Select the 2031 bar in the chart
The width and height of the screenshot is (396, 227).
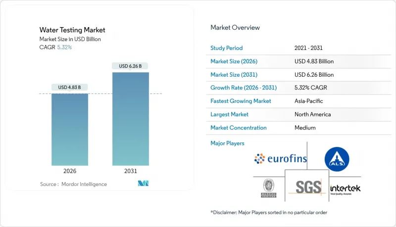[131, 119]
